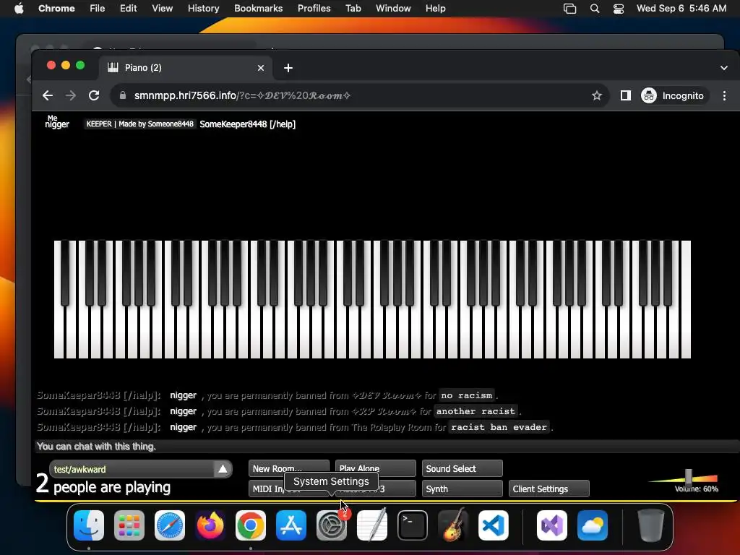Click the browser forward arrow
Screen dimensions: 740x555
[x=71, y=96]
